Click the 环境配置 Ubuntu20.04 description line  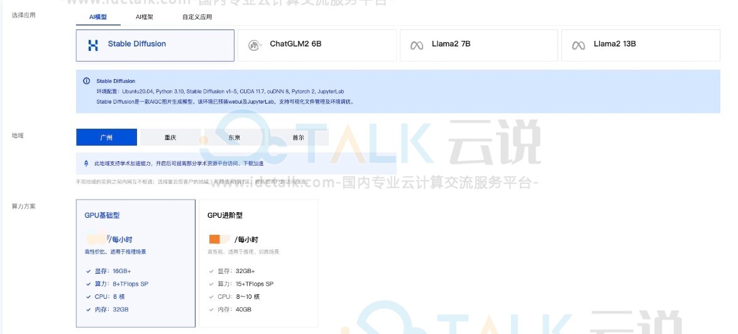pos(220,91)
